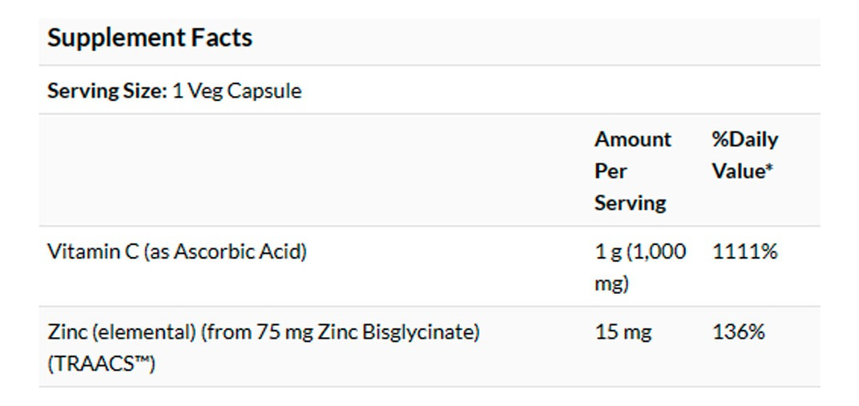Click the asterisk after Daily Value
This screenshot has width=859, height=406.
click(769, 170)
